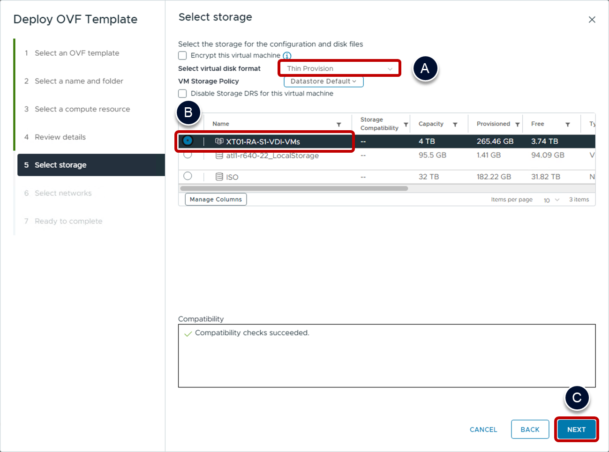Check Disable Storage DRS option
609x452 pixels.
pos(183,94)
